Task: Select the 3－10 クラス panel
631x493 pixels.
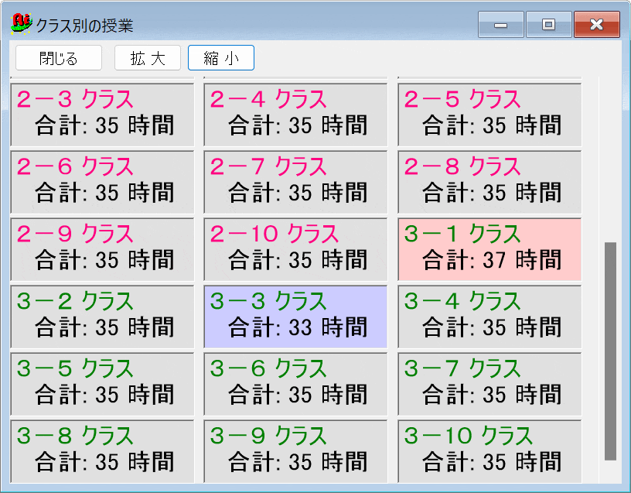Action: [488, 449]
